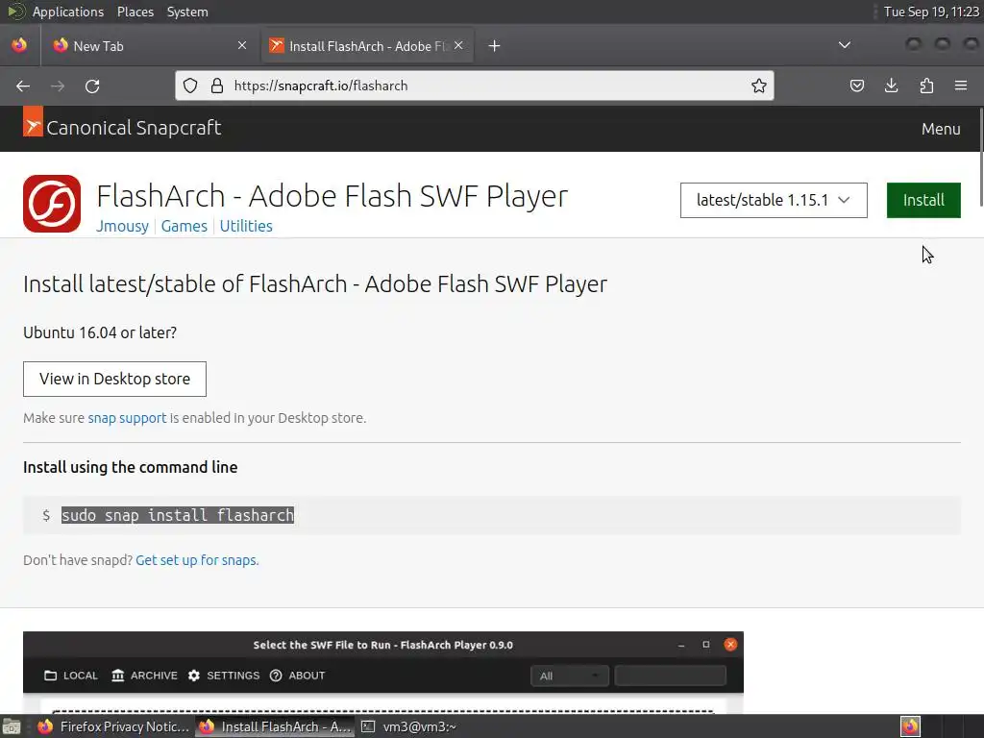Click the Install using the command line heading
Image resolution: width=984 pixels, height=738 pixels.
tap(131, 468)
